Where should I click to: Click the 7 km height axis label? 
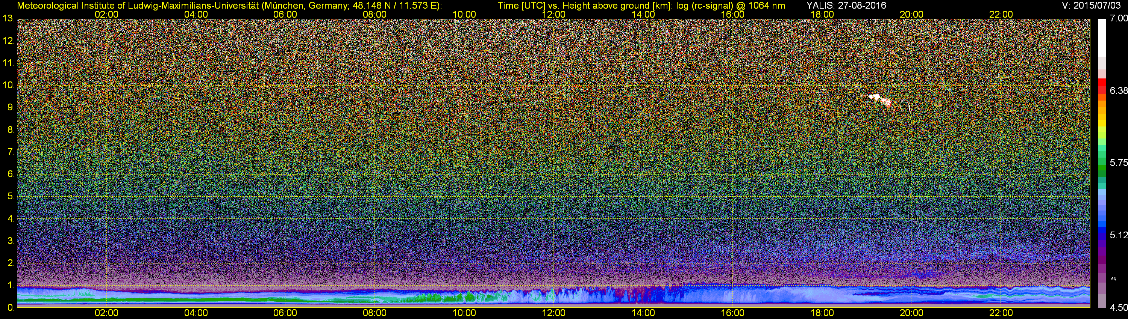coord(11,152)
